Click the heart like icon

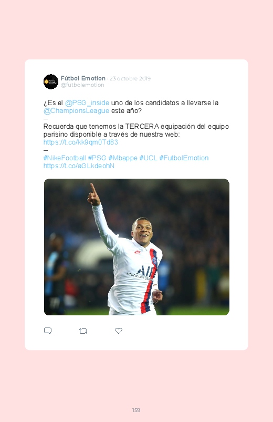tap(119, 331)
